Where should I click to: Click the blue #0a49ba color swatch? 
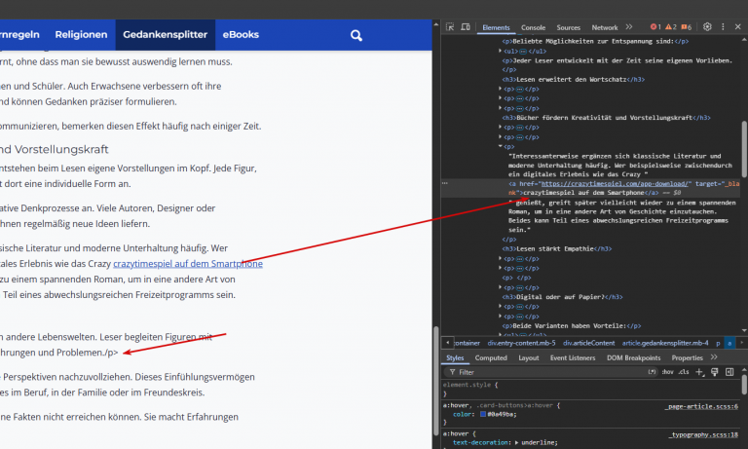tap(483, 414)
